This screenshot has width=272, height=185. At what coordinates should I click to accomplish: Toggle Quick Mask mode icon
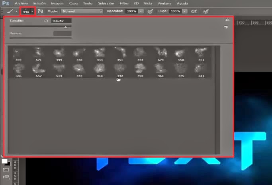click(x=6, y=170)
